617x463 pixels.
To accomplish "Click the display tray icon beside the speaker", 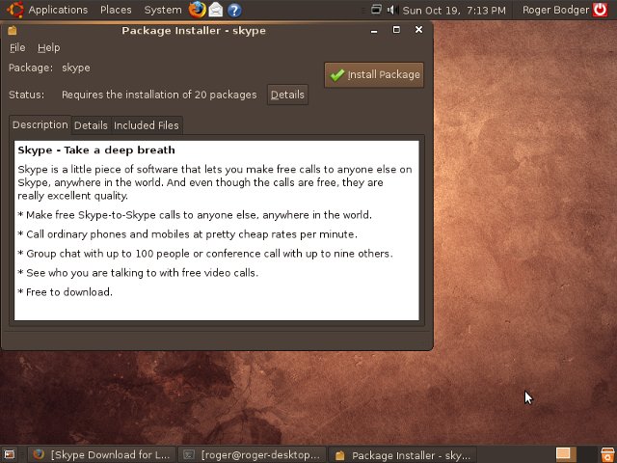I will point(376,9).
